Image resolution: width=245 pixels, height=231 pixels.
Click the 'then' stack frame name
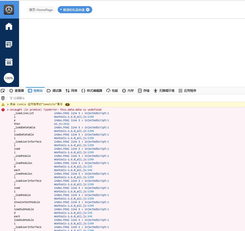[17, 124]
